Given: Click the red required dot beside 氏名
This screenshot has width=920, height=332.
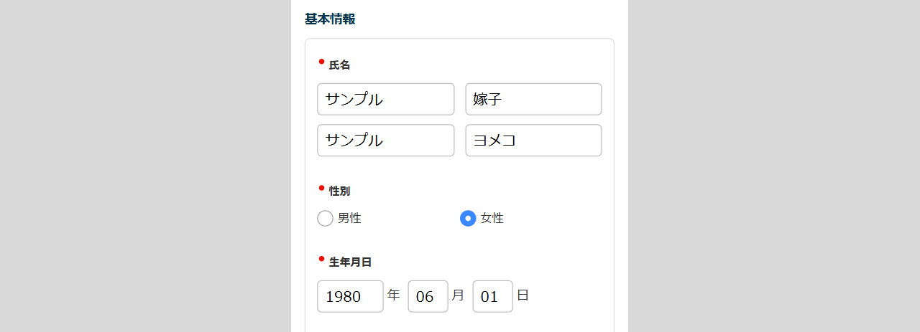Looking at the screenshot, I should 321,62.
